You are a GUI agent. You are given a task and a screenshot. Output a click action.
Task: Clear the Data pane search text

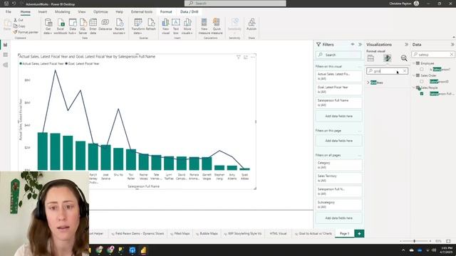pos(452,55)
